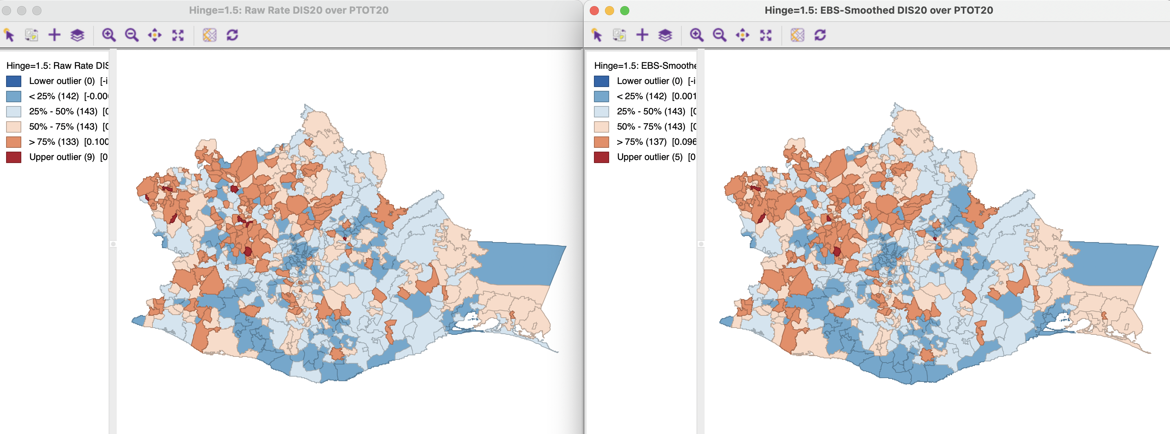Click Upper outlier (5) swatch in EBS-Smoothed legend
Screen dimensions: 1170x434
602,157
